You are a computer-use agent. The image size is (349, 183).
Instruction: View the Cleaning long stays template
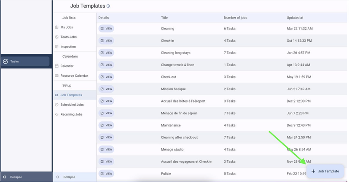pyautogui.click(x=106, y=53)
